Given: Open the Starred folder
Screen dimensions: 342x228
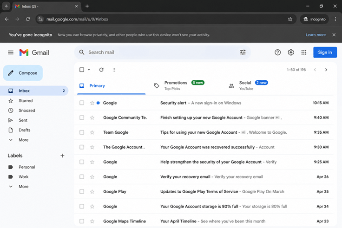Looking at the screenshot, I should [26, 101].
